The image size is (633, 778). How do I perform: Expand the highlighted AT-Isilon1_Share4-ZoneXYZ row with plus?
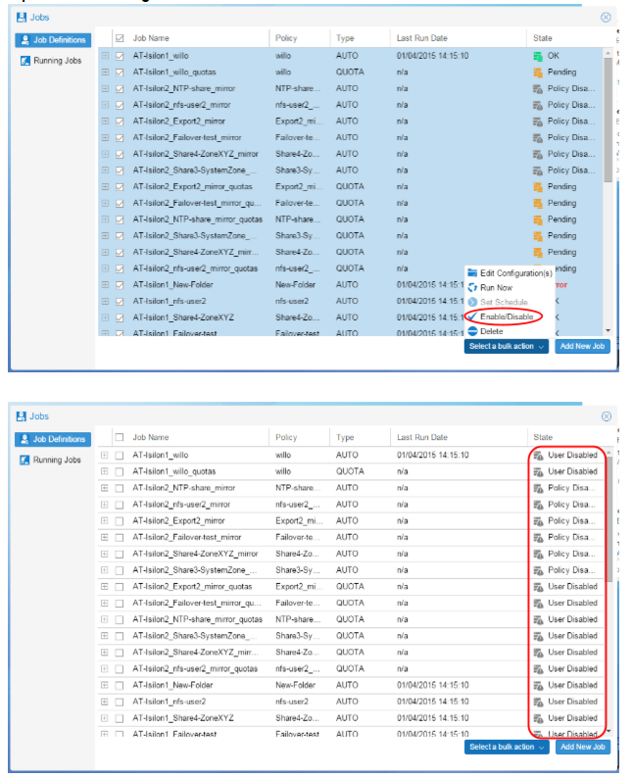105,317
